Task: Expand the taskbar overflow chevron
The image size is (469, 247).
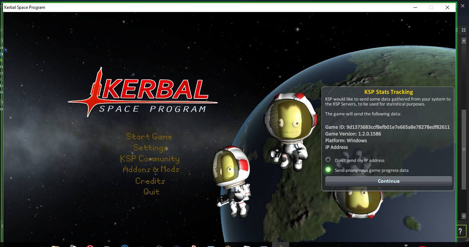Action: pyautogui.click(x=406, y=245)
